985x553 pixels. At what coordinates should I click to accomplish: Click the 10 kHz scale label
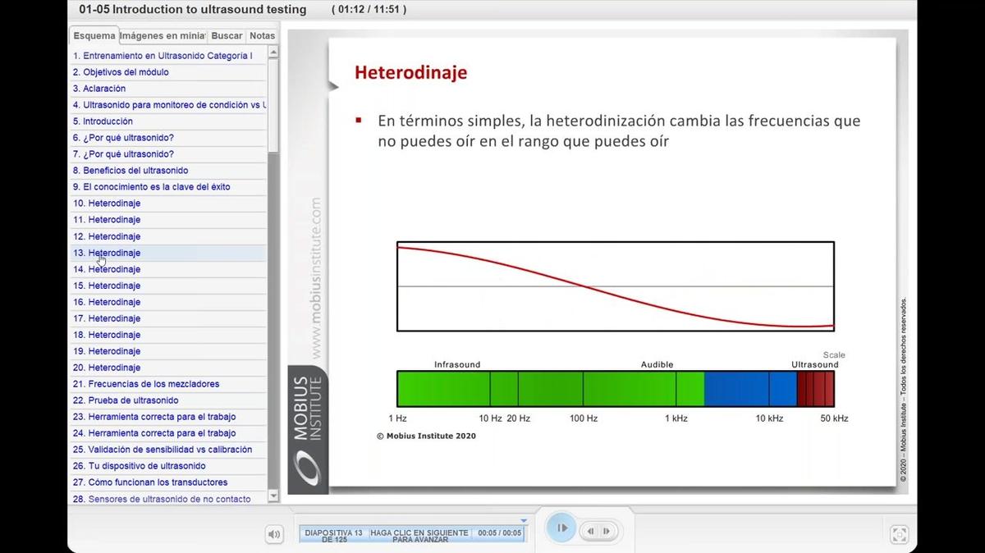769,418
